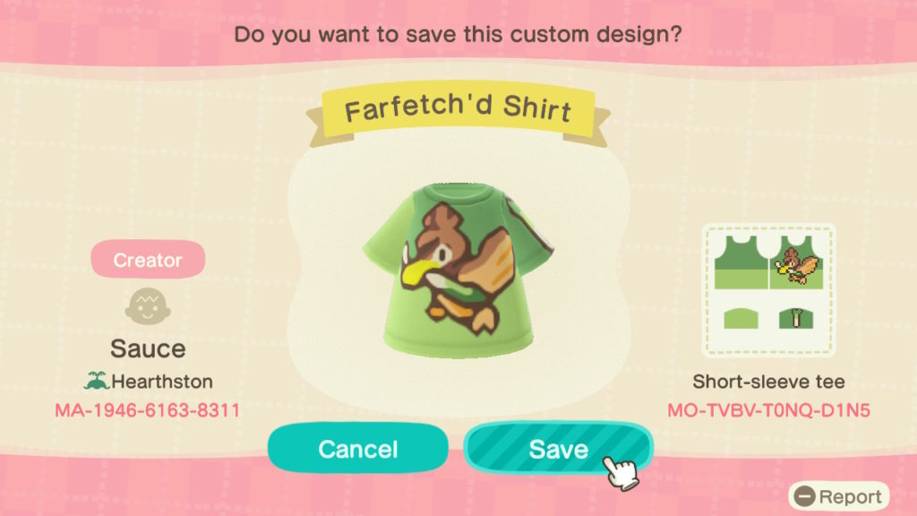Select design code MO-TVBV-T0NQ-D1N5
The height and width of the screenshot is (516, 917).
click(x=768, y=410)
